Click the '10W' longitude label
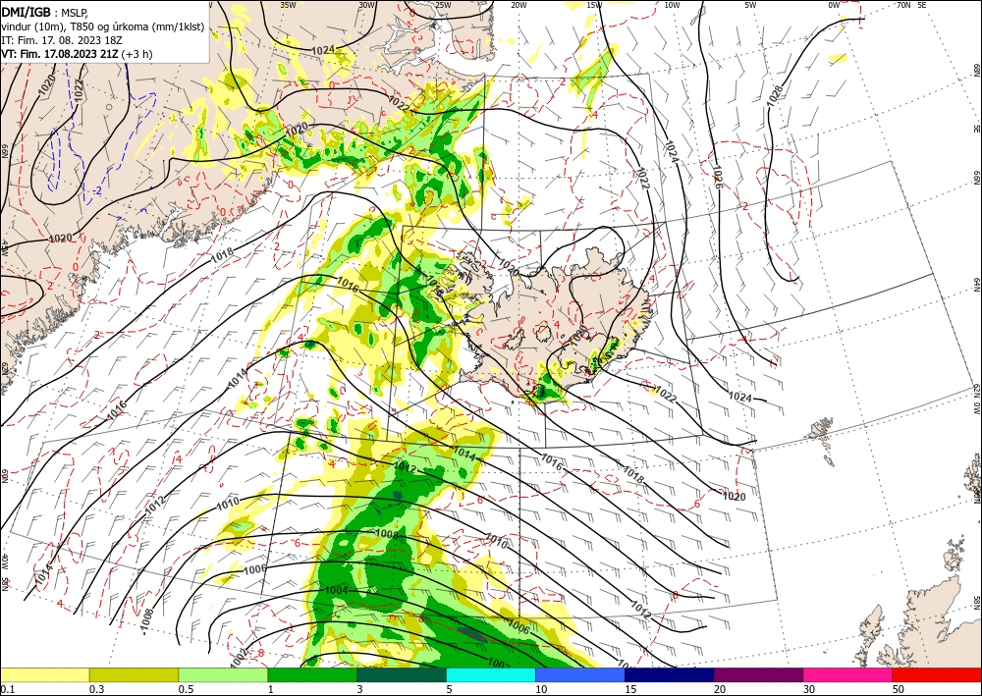This screenshot has width=982, height=696. click(x=672, y=5)
